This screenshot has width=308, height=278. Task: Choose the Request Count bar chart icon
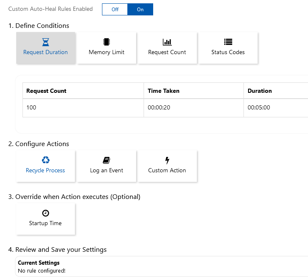pyautogui.click(x=167, y=42)
